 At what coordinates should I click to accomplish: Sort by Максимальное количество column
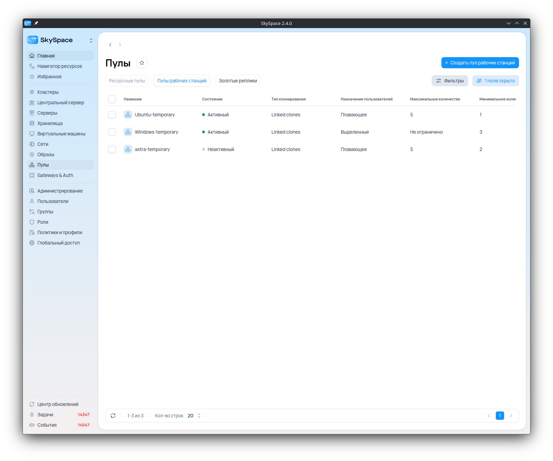click(435, 99)
